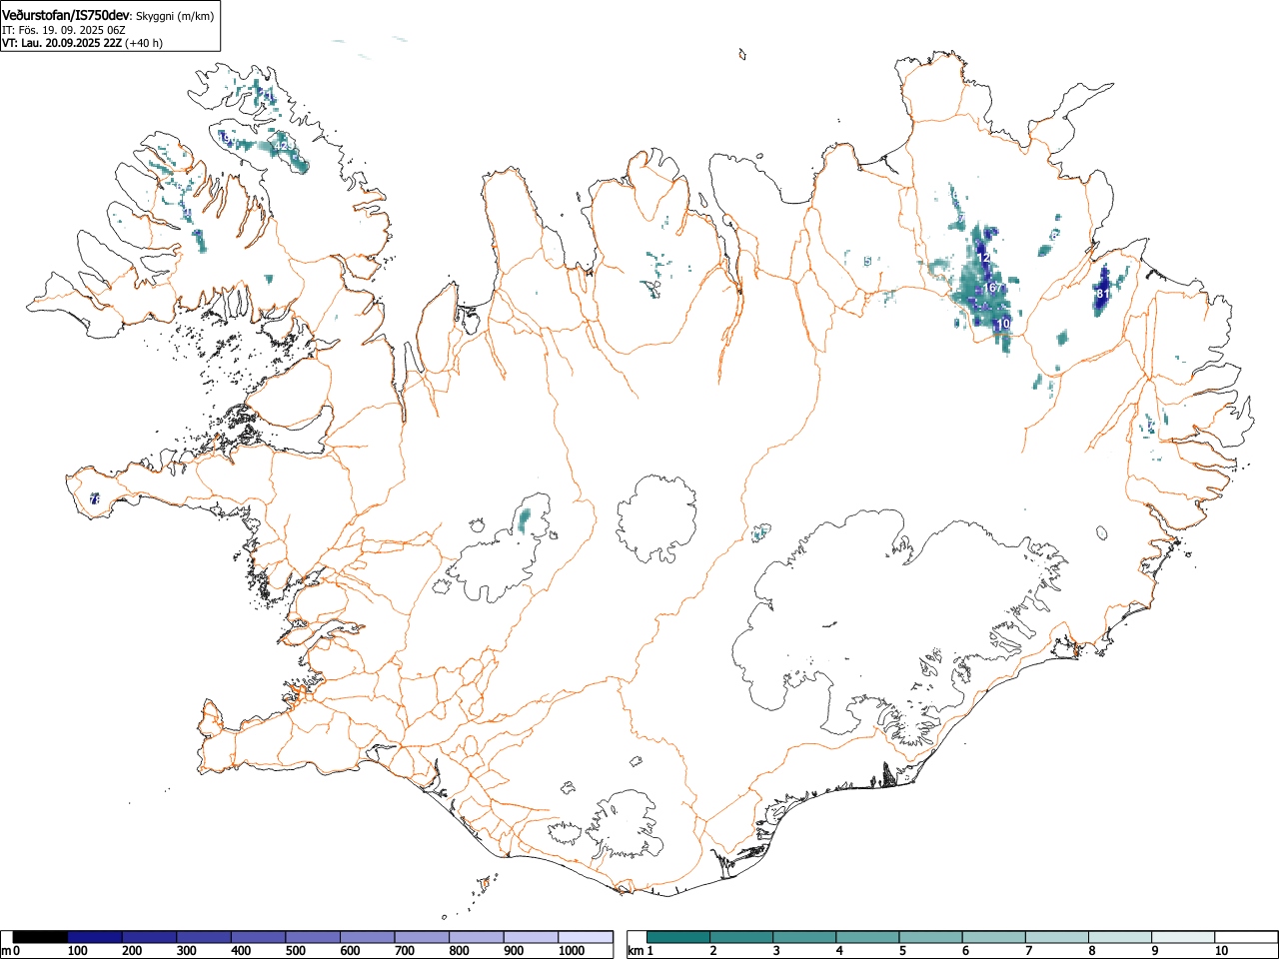The width and height of the screenshot is (1279, 959).
Task: Click the 'Skyggni (m/km)' label
Action: 175,16
